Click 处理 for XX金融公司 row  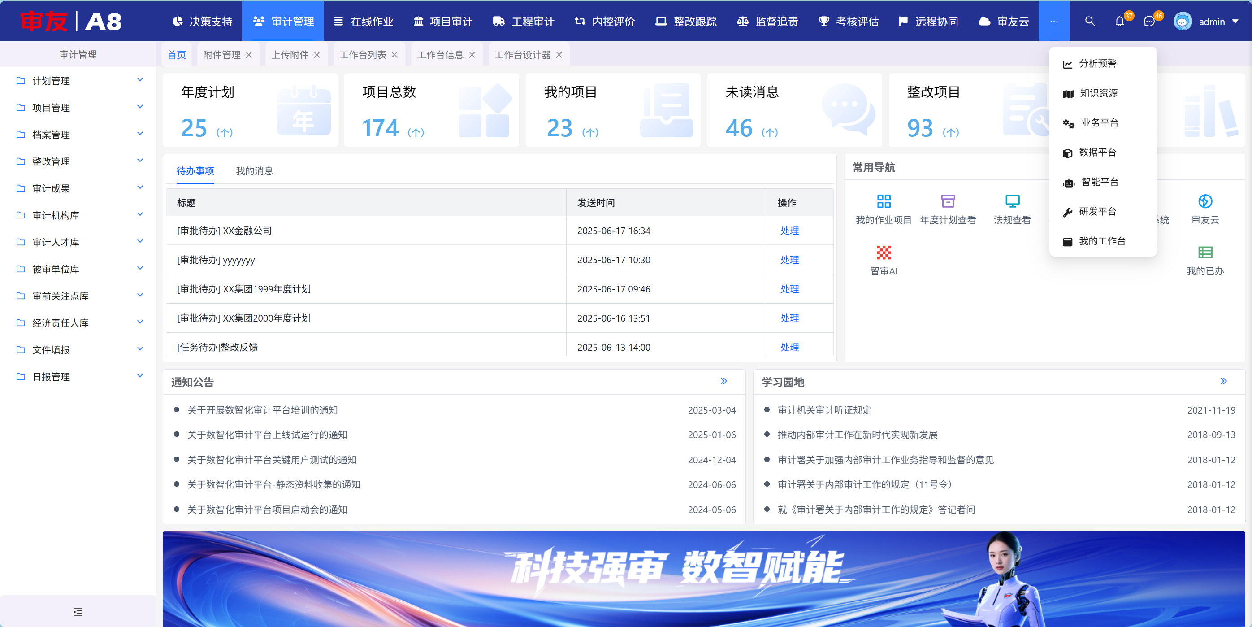click(x=789, y=231)
